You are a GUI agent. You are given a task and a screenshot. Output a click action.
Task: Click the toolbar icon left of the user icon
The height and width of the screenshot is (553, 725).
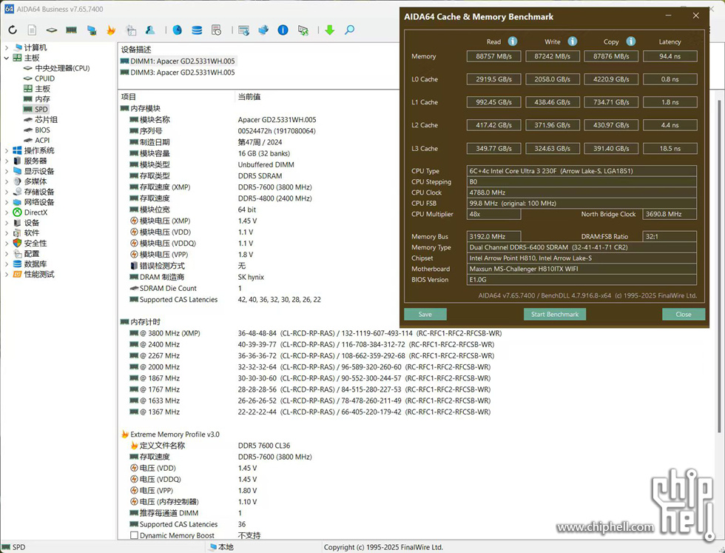132,30
